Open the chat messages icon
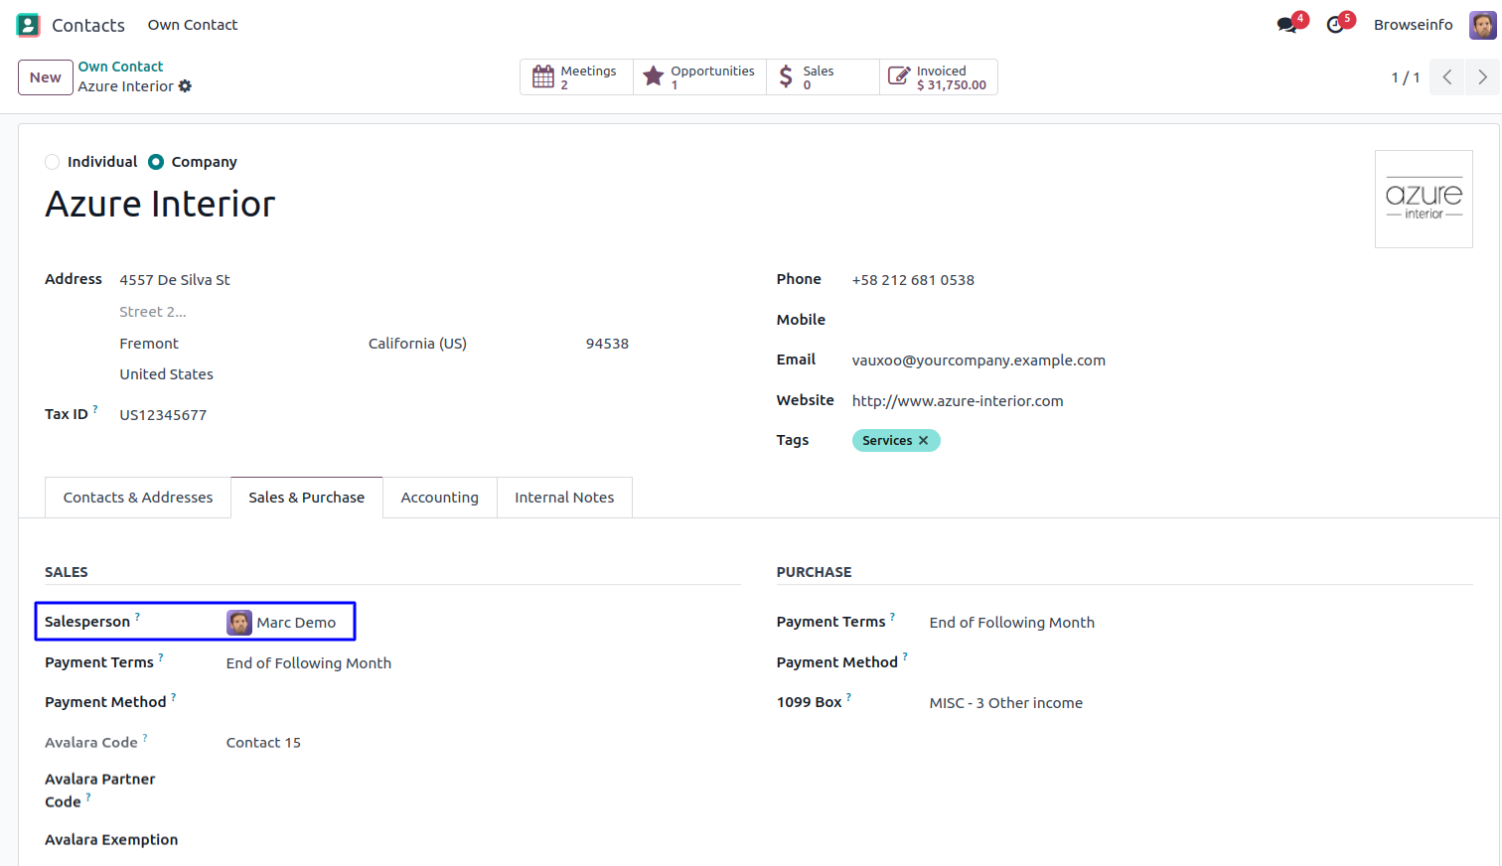 click(x=1287, y=25)
